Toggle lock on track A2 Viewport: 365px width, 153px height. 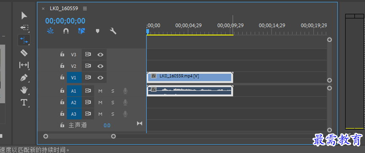(x=62, y=102)
